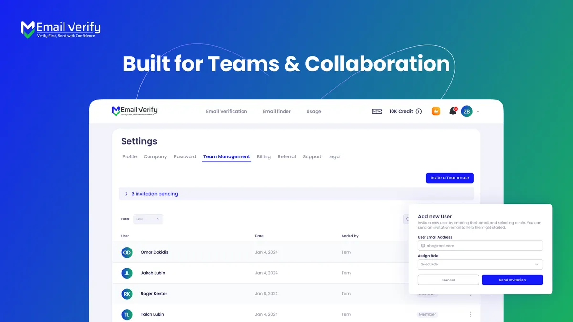Click the TL avatar for Talan Lubin
The width and height of the screenshot is (573, 322).
click(x=127, y=315)
